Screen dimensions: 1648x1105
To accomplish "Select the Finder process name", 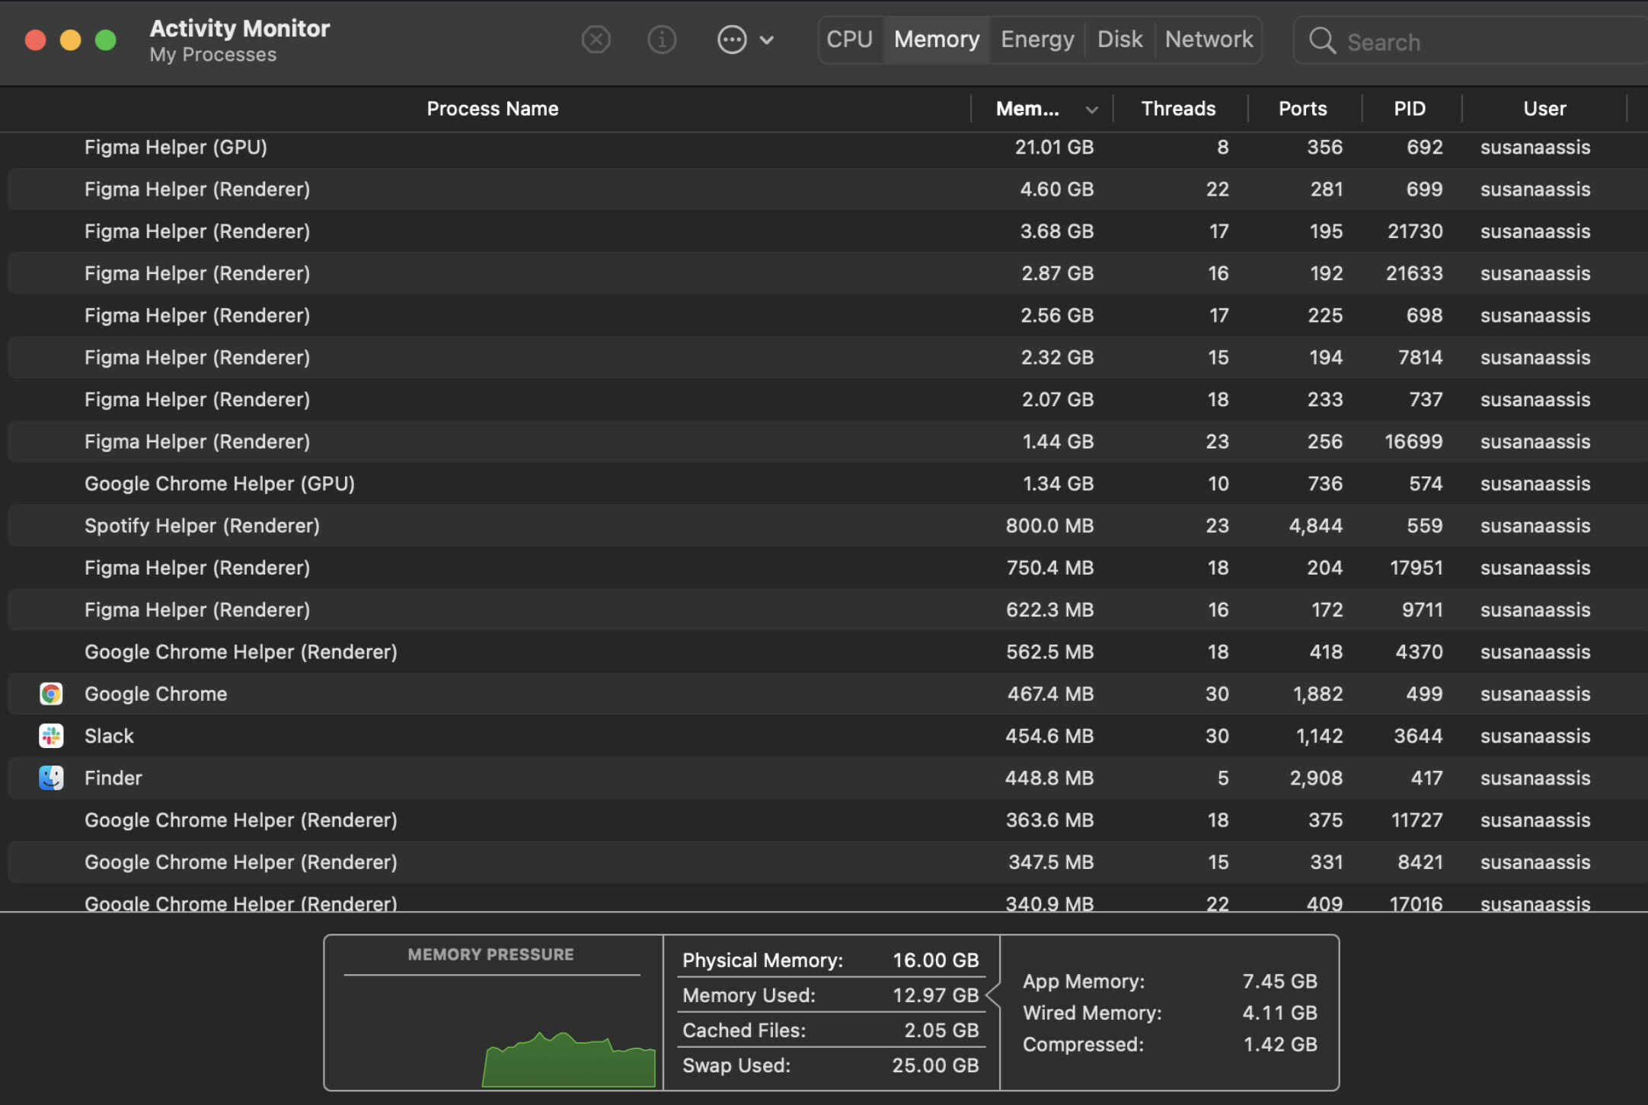I will click(113, 778).
